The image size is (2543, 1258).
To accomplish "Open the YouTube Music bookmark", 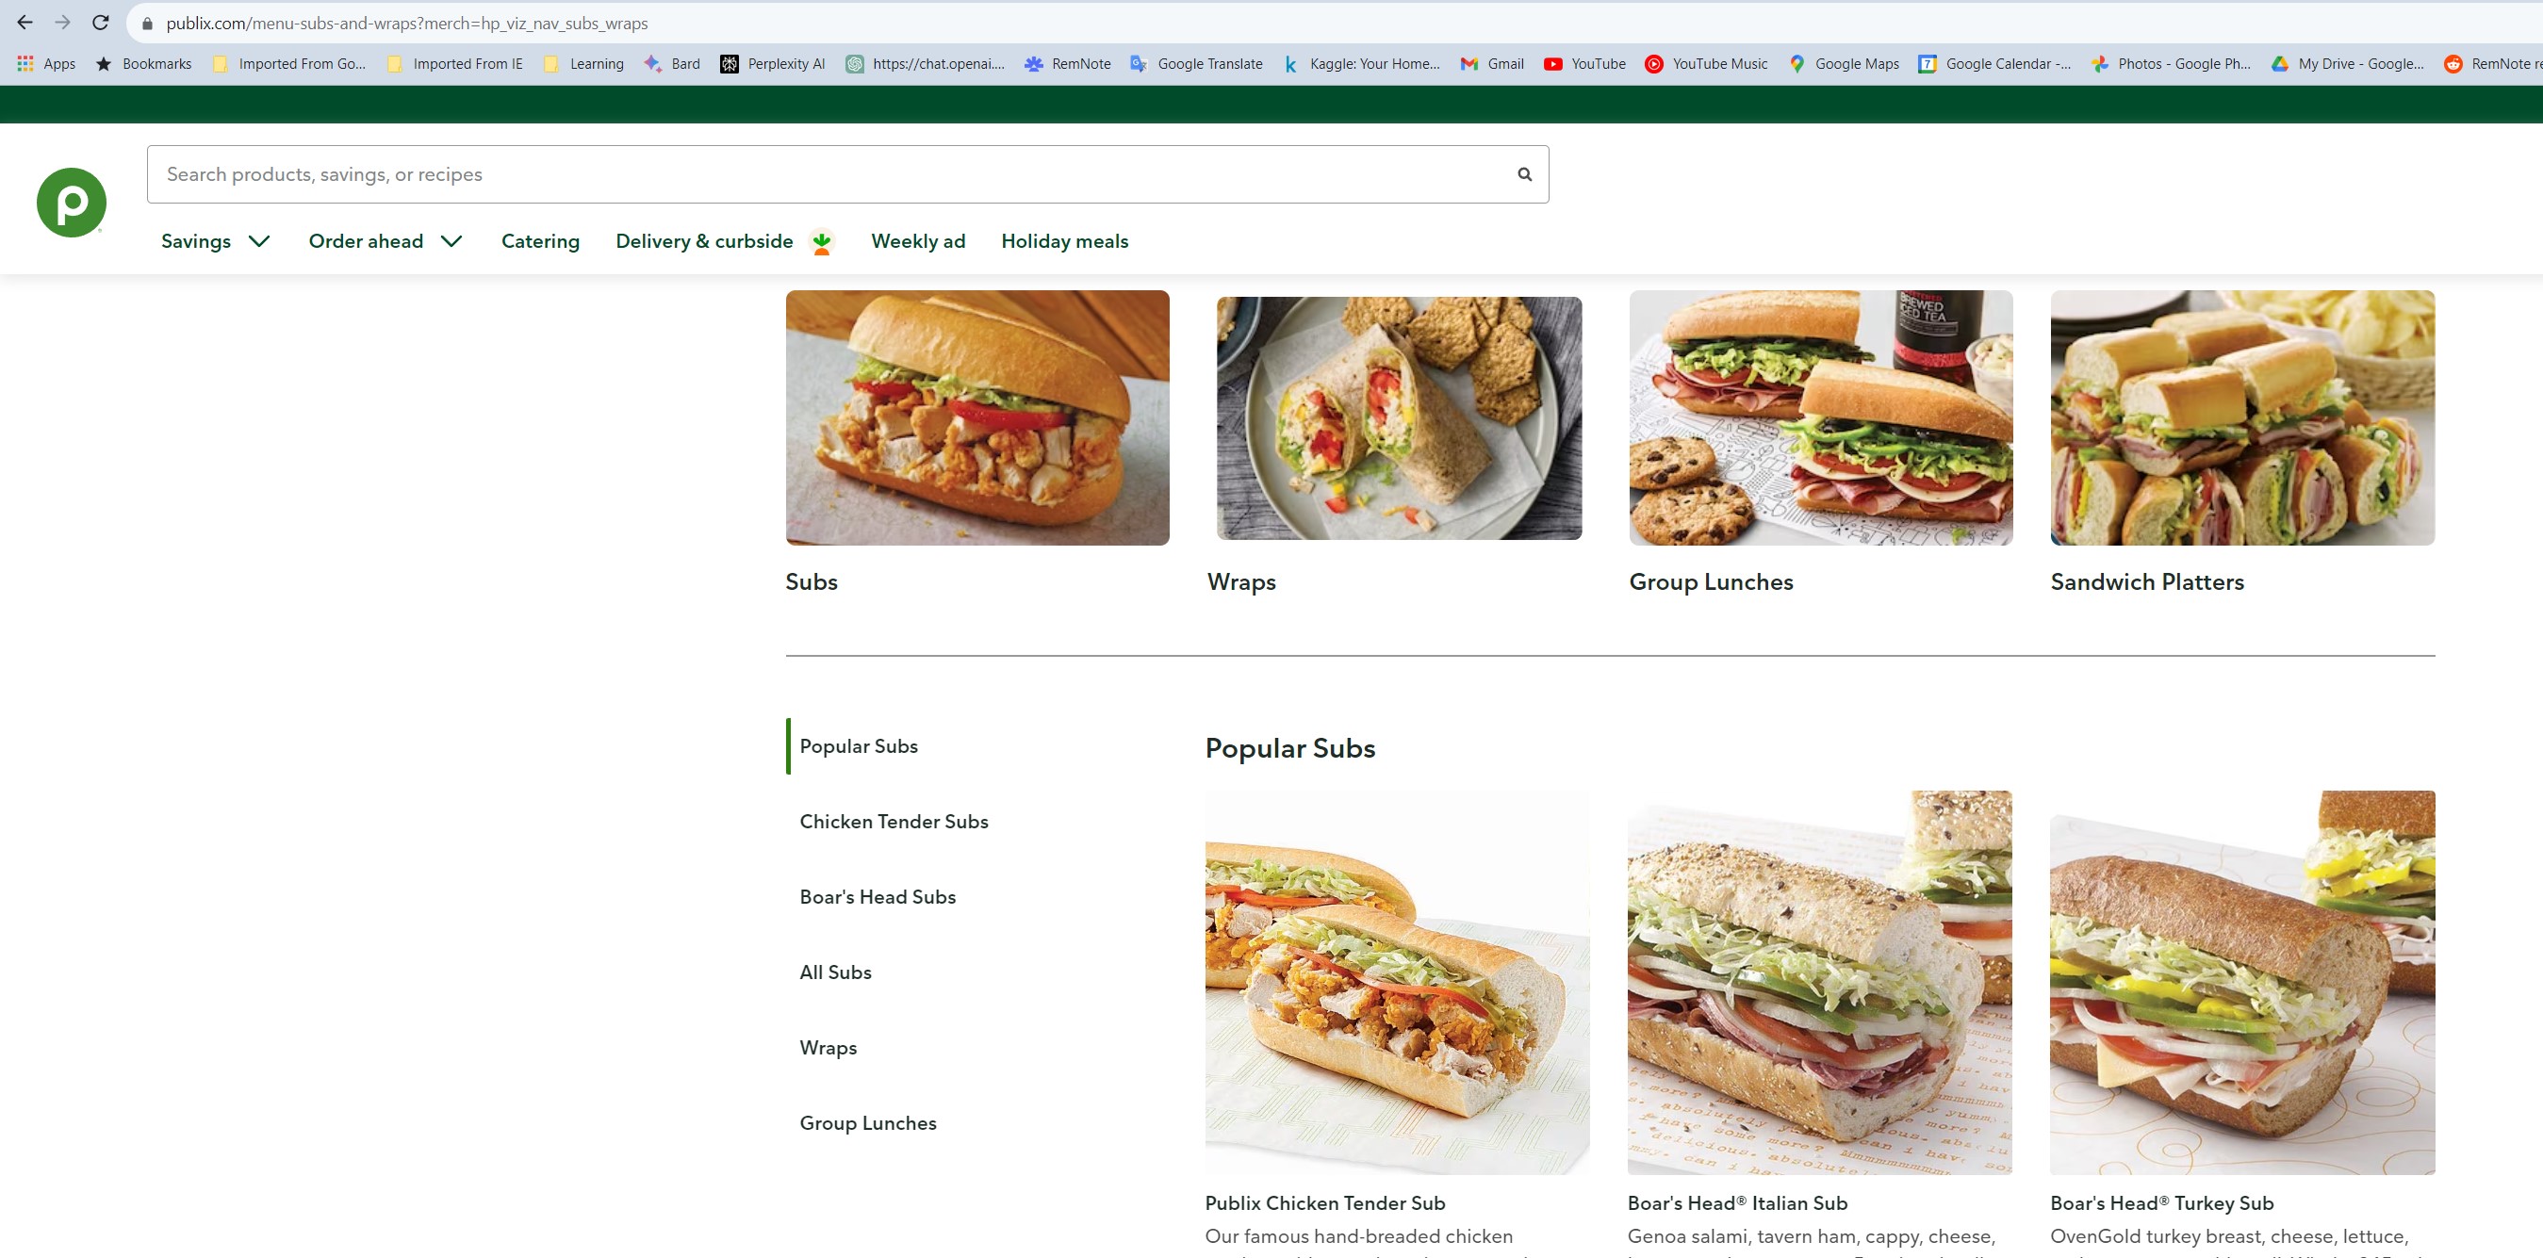I will point(1706,63).
